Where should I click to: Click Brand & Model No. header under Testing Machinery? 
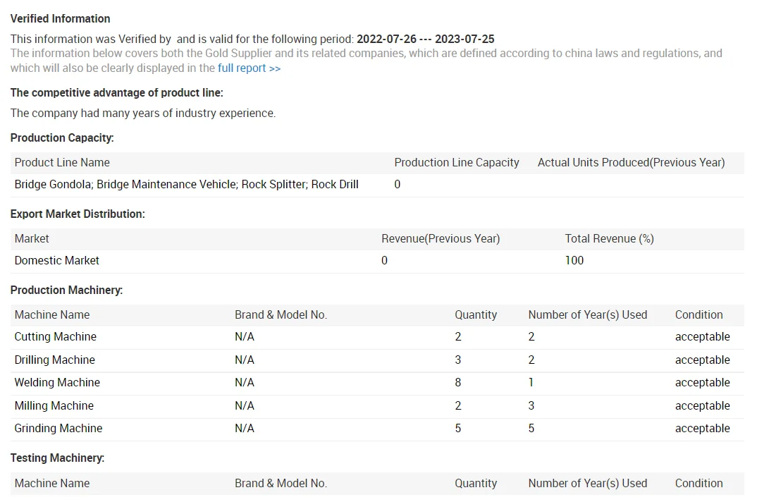click(281, 483)
